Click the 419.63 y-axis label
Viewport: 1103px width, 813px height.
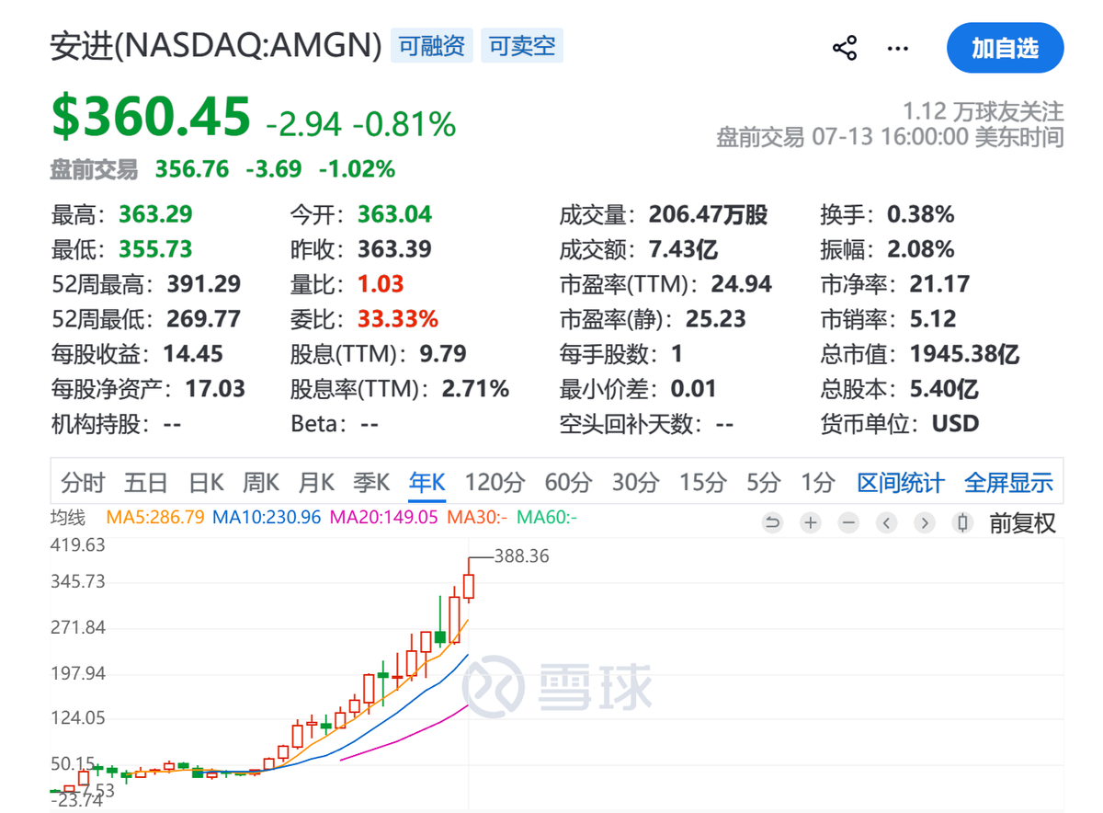(x=78, y=545)
